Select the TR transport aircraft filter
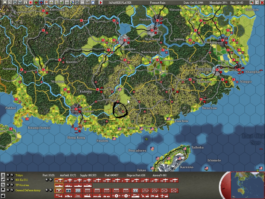The height and width of the screenshot is (199, 265). [59, 180]
